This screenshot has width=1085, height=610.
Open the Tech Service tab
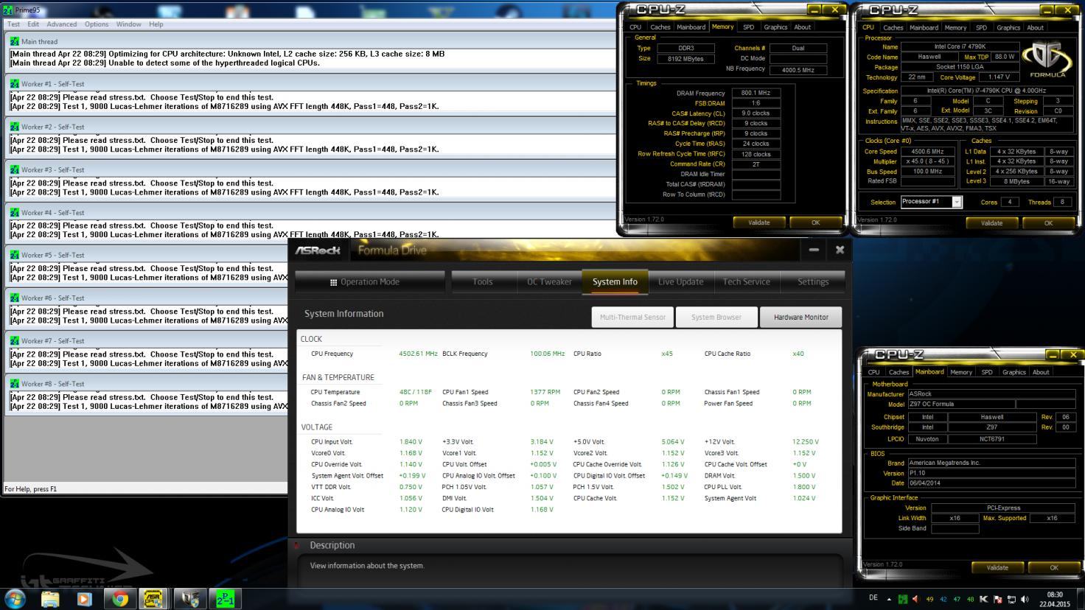coord(746,281)
